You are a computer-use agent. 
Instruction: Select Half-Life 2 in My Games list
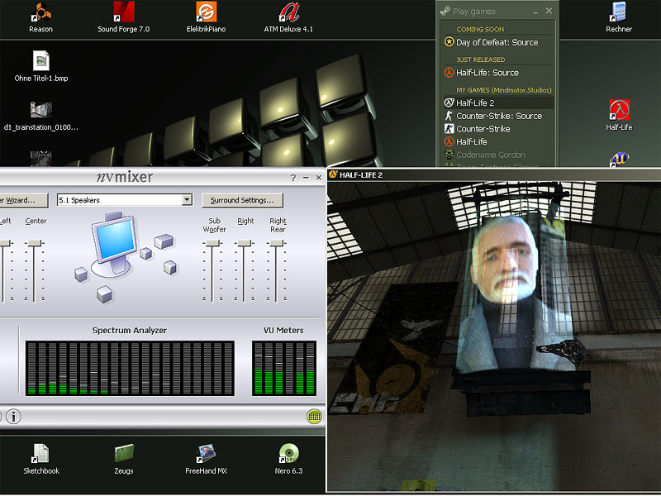498,103
